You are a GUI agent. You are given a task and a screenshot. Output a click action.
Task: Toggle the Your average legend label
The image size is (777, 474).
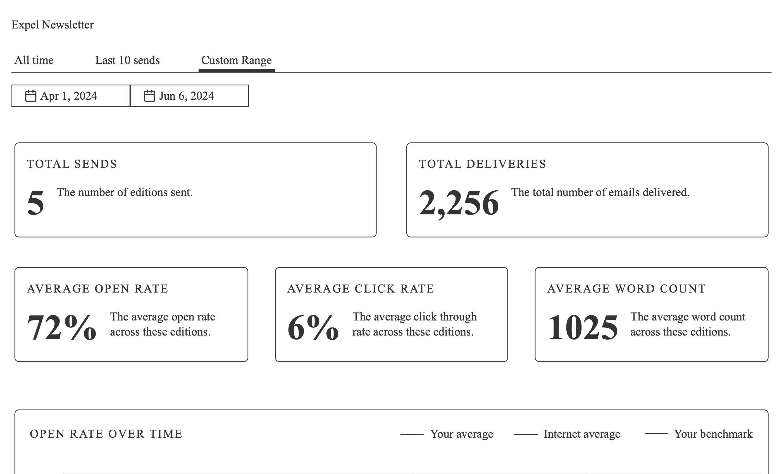[x=461, y=434]
